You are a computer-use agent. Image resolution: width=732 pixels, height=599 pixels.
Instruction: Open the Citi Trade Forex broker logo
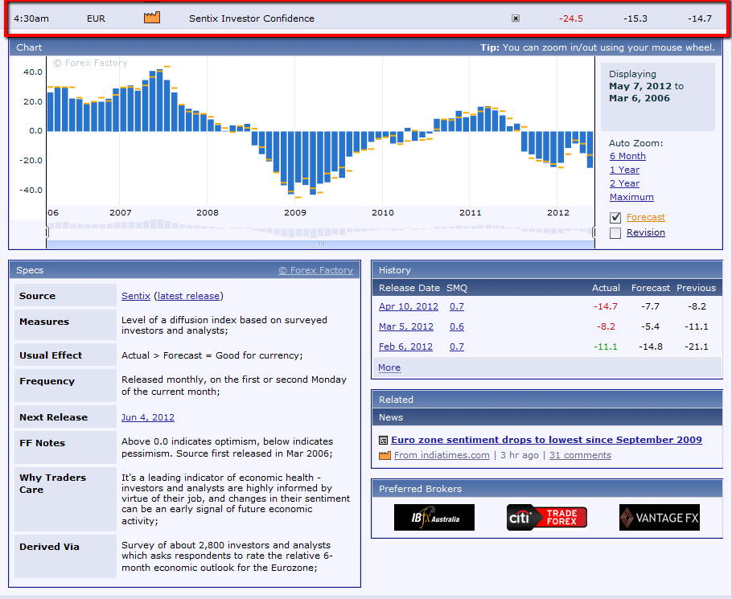point(547,517)
